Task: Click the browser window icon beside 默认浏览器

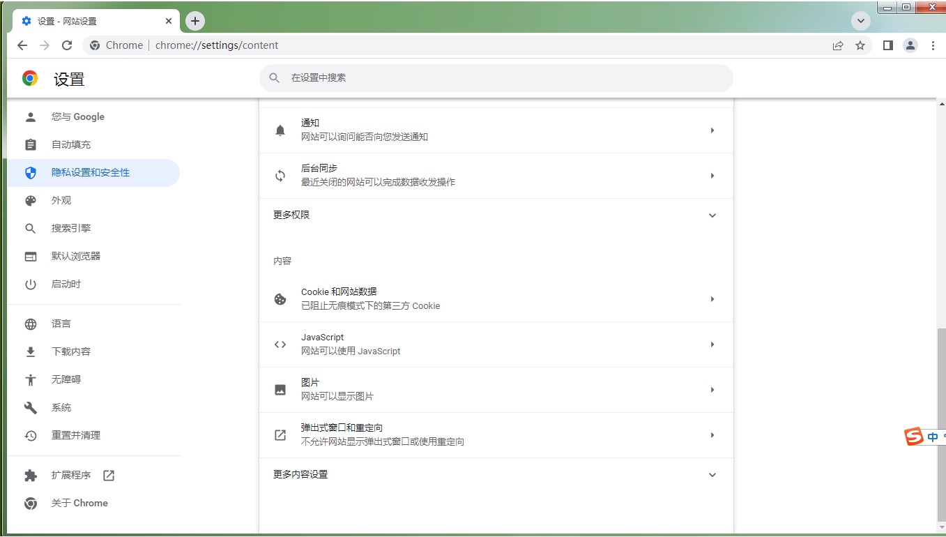Action: point(30,257)
